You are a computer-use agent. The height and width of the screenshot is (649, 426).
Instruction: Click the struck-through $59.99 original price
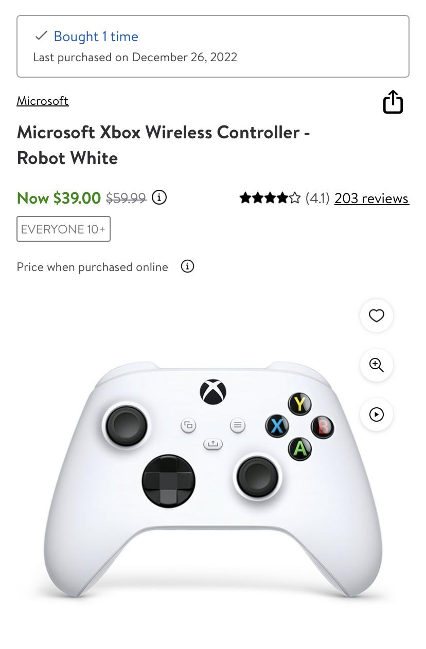126,197
